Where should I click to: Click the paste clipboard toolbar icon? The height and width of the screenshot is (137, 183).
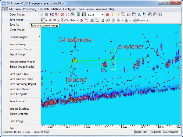pos(47,14)
